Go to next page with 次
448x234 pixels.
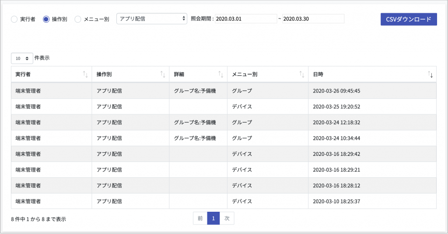pyautogui.click(x=227, y=218)
